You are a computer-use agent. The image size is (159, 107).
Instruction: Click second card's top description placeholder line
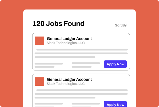(82, 90)
